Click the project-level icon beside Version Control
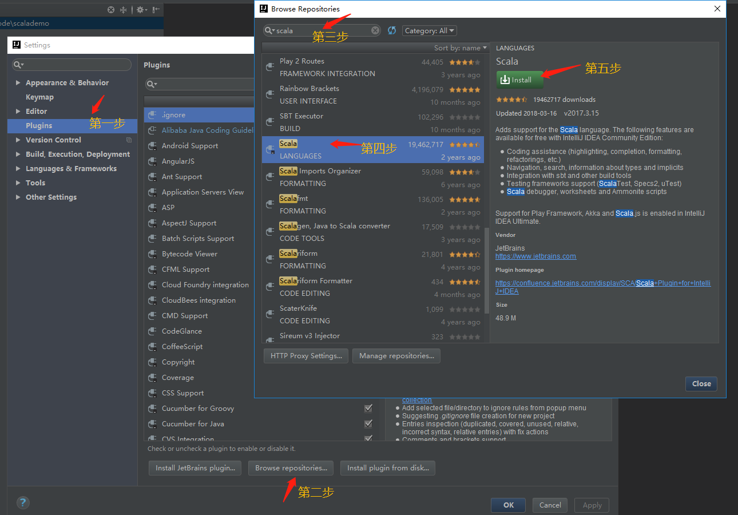This screenshot has width=738, height=515. tap(129, 140)
